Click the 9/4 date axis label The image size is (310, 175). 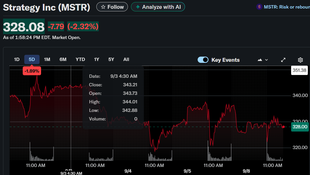(128, 171)
